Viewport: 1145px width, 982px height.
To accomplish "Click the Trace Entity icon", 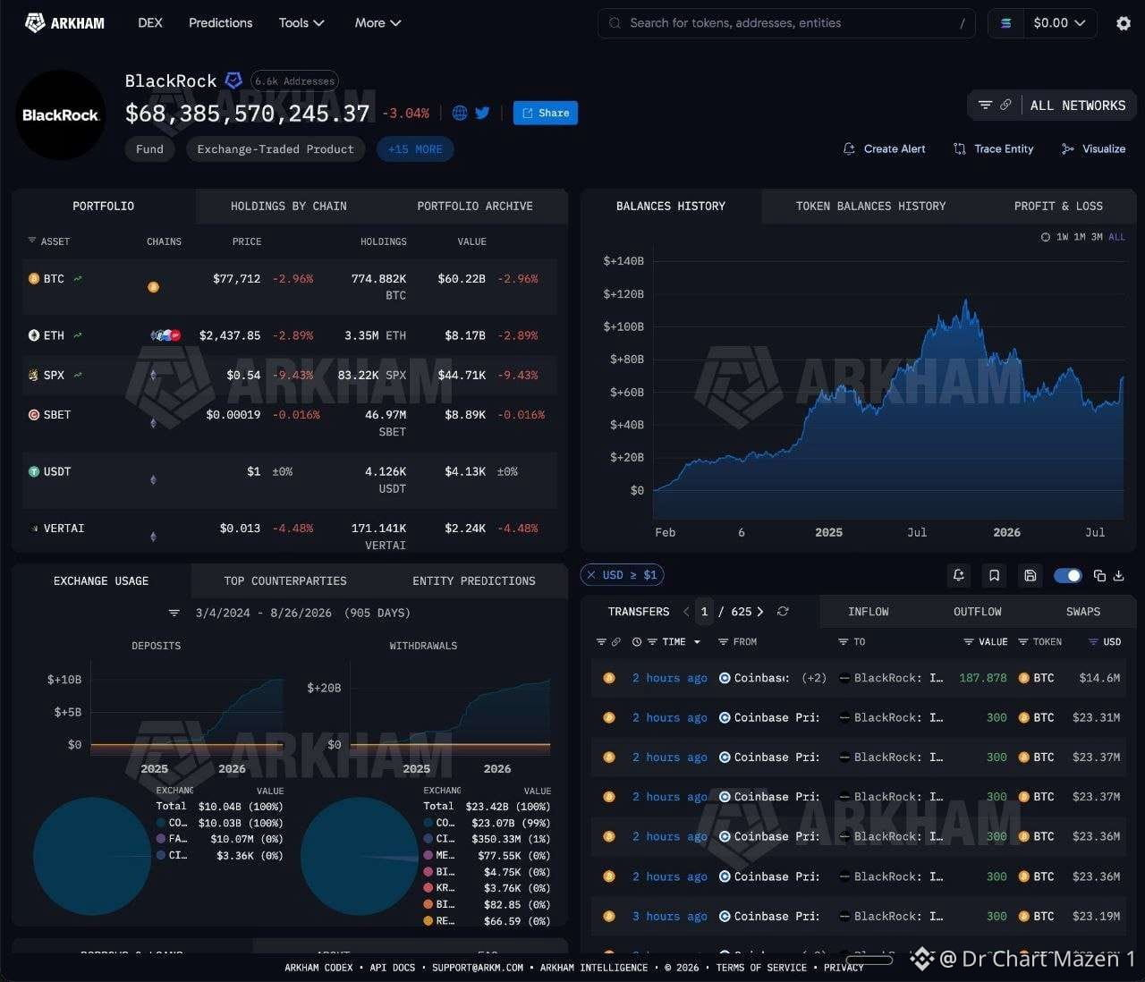I will pos(960,149).
